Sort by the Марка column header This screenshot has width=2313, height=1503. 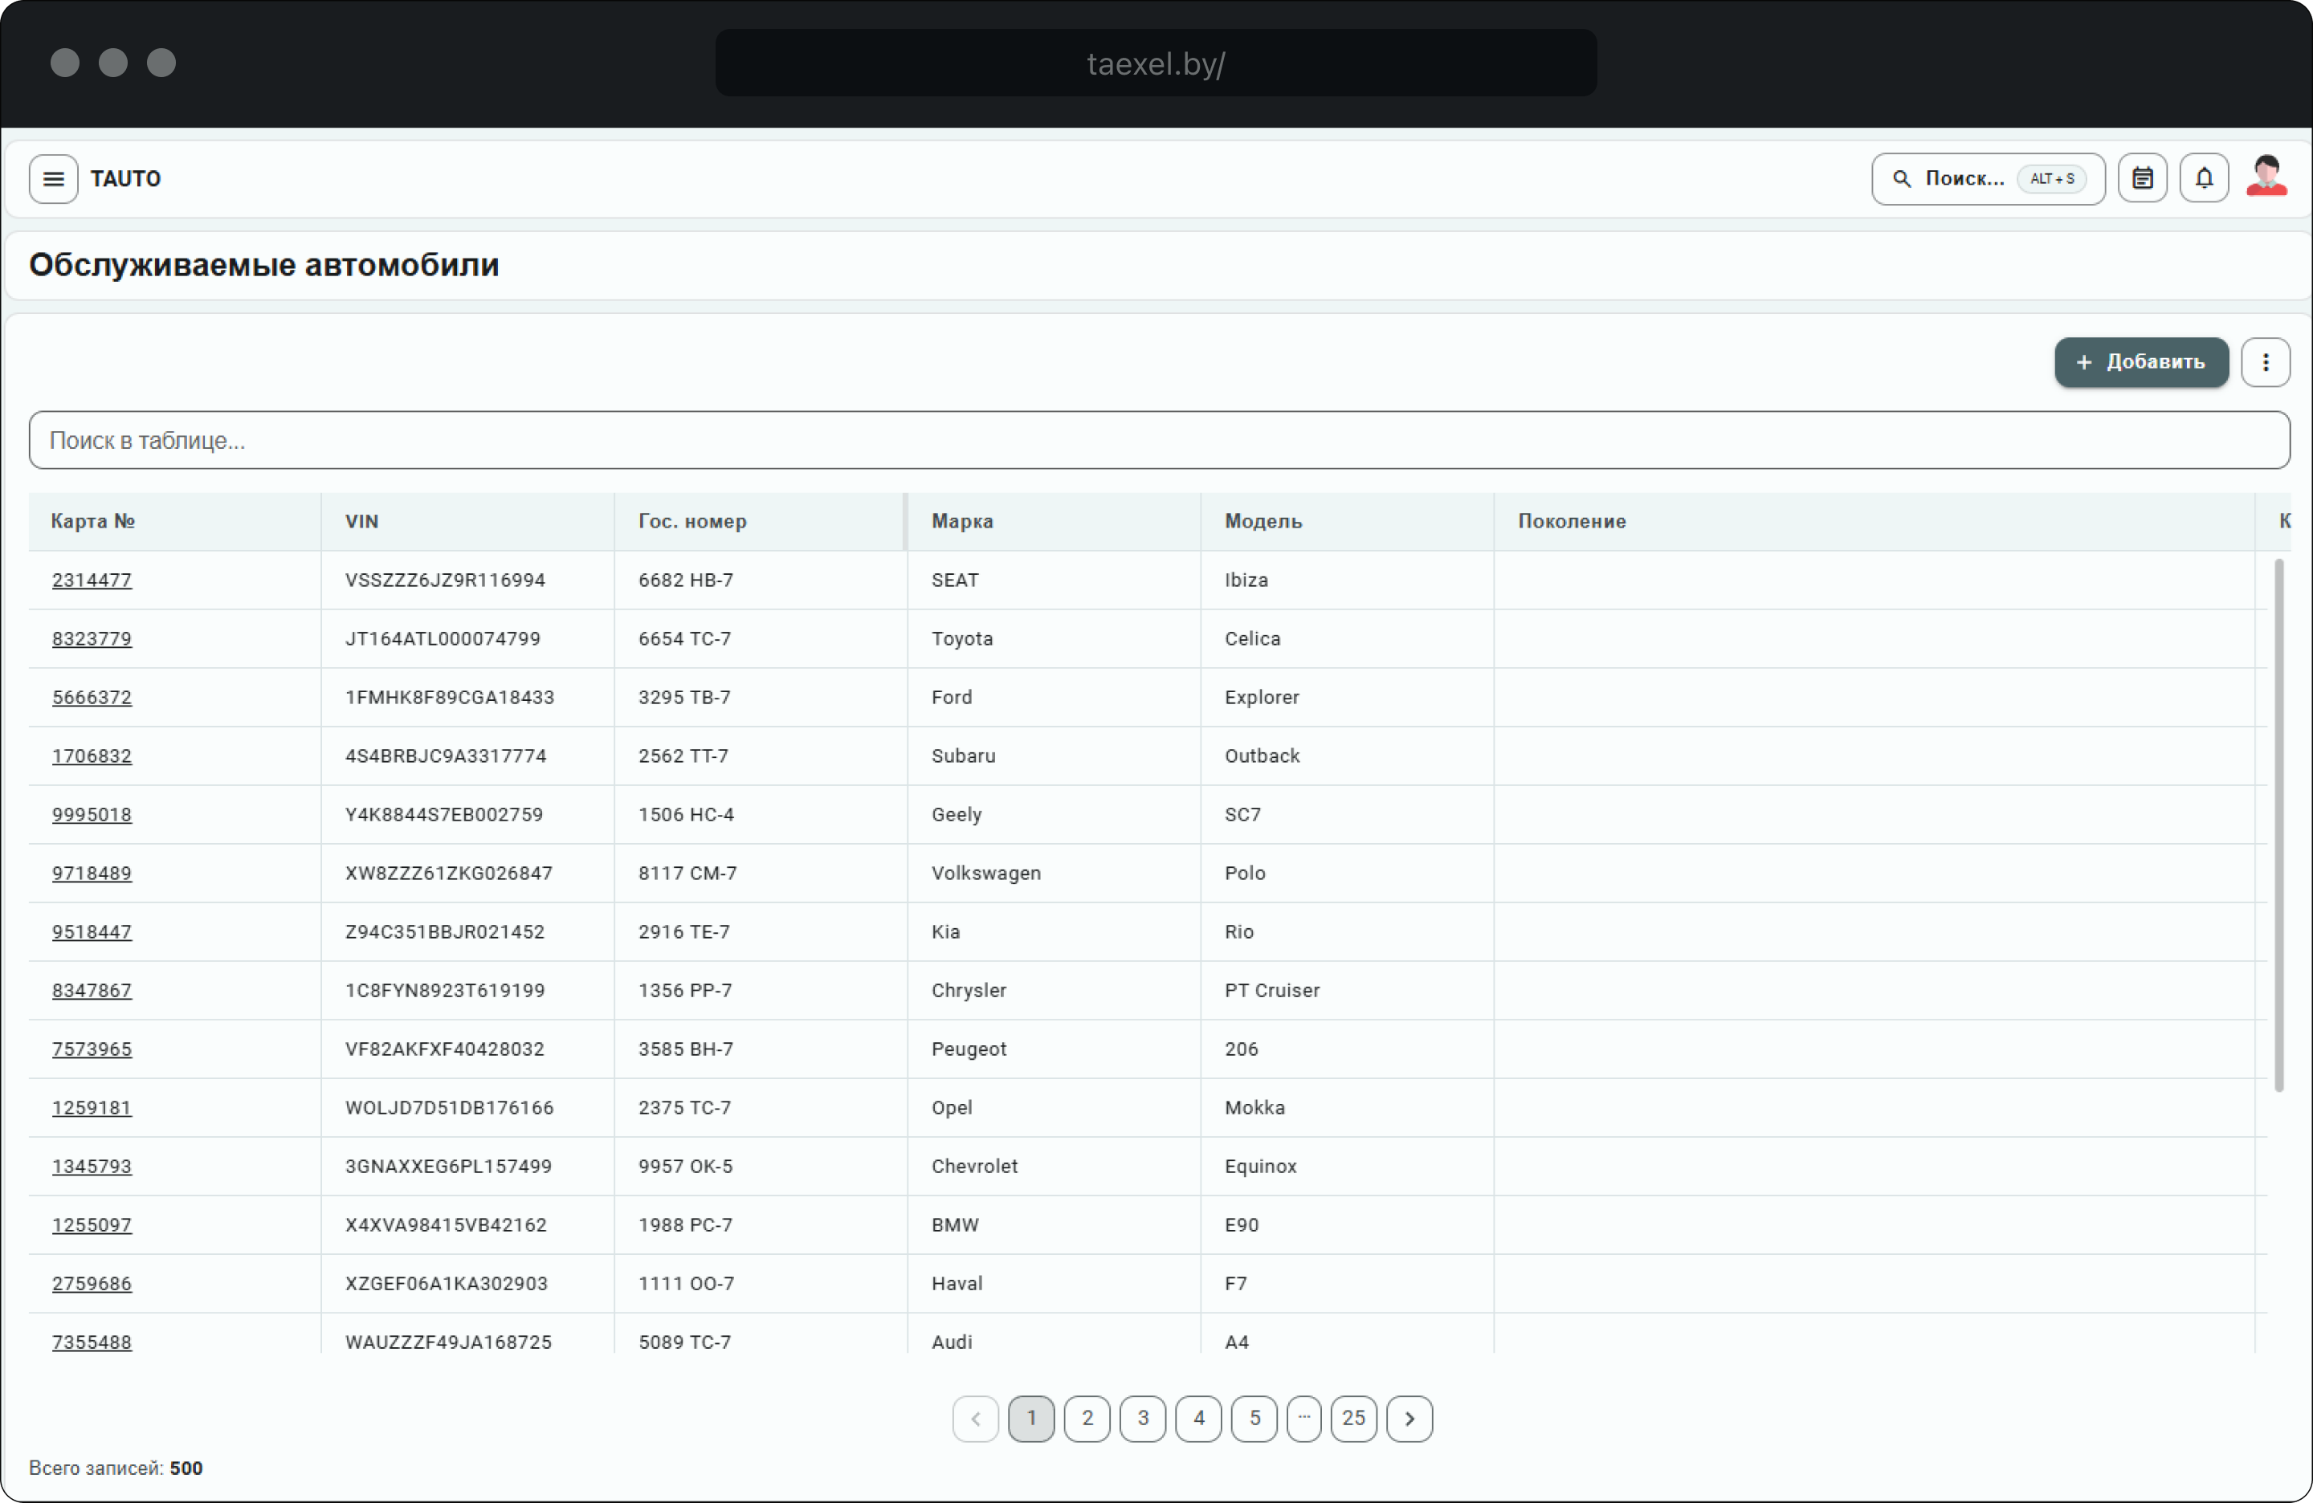click(x=962, y=522)
